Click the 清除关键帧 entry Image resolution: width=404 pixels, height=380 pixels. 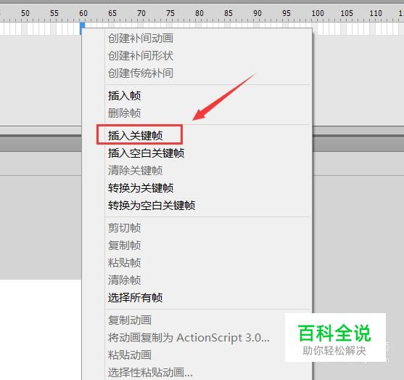(135, 170)
